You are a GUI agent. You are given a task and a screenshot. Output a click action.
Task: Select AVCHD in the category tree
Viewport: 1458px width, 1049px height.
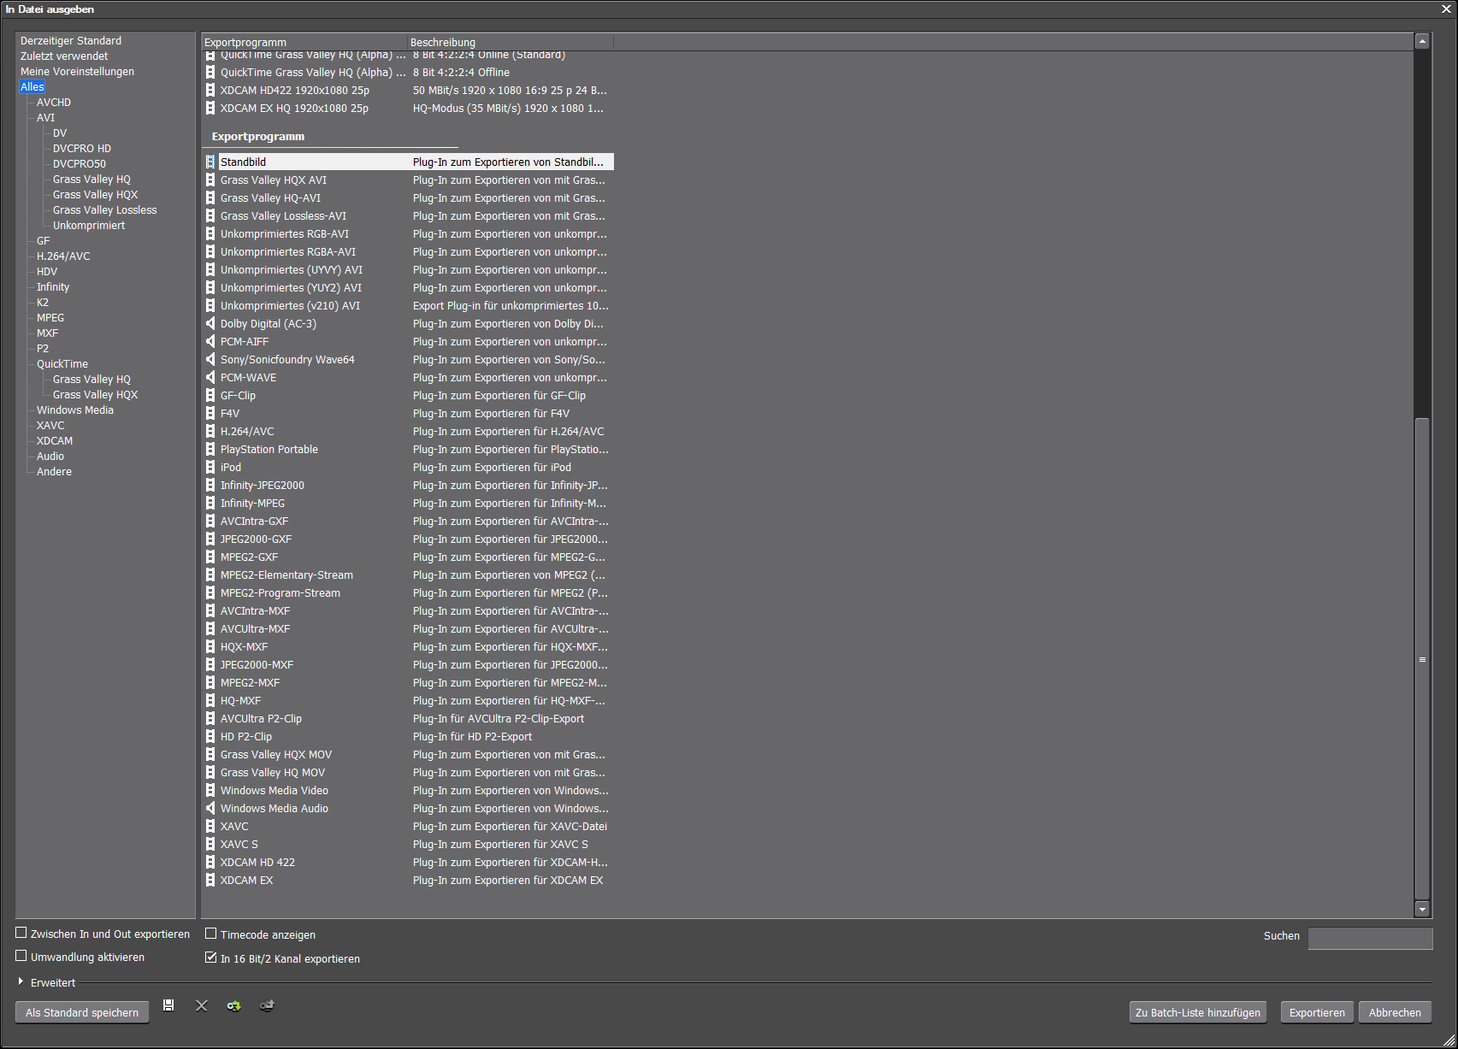[x=54, y=103]
